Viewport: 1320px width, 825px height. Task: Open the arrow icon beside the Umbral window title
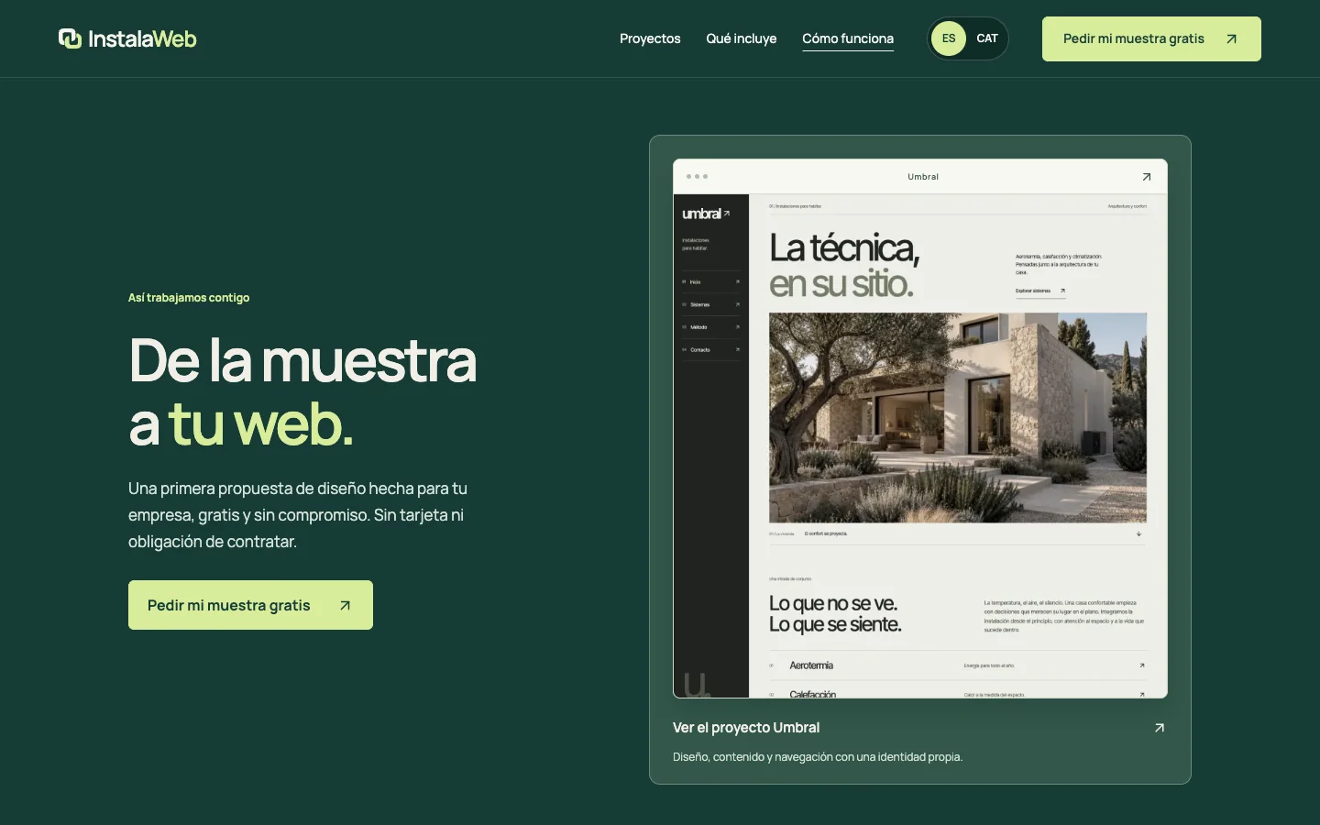1146,177
